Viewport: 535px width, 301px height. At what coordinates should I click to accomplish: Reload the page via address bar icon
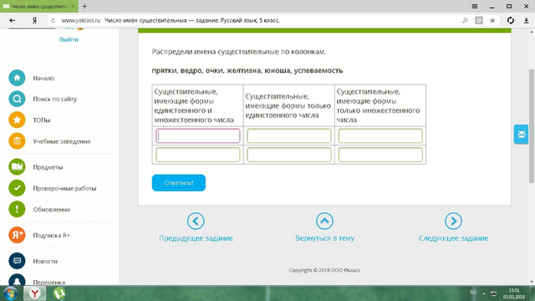pos(53,20)
